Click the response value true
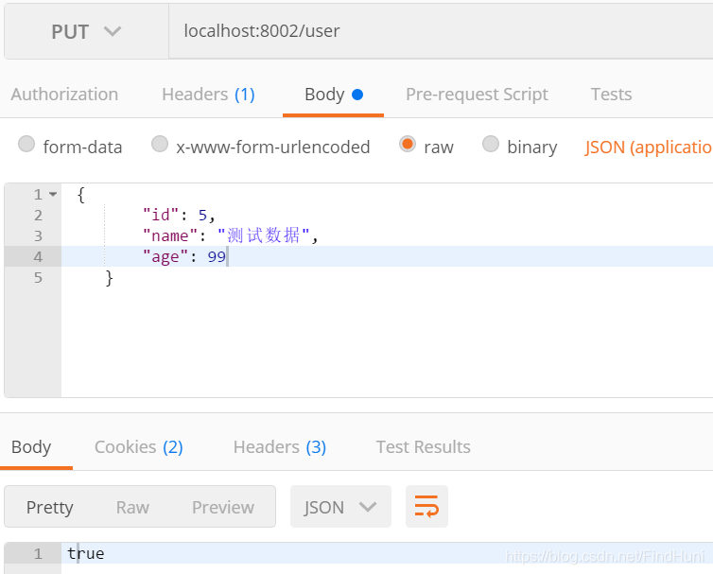This screenshot has width=713, height=574. click(86, 553)
